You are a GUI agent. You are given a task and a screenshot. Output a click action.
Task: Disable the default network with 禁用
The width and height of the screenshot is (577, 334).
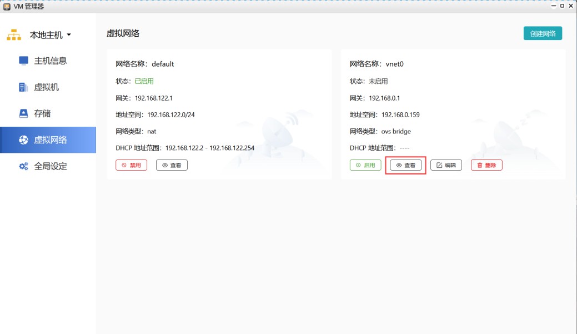pos(132,165)
